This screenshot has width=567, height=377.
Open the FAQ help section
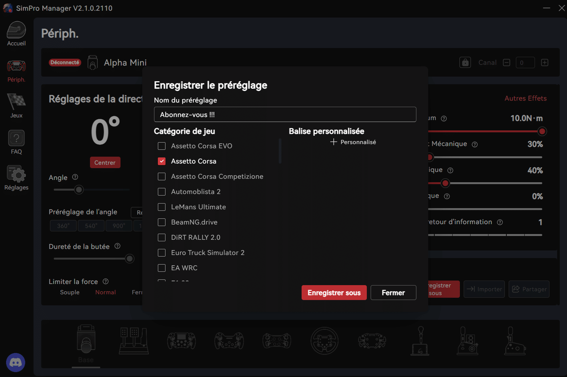click(x=16, y=138)
